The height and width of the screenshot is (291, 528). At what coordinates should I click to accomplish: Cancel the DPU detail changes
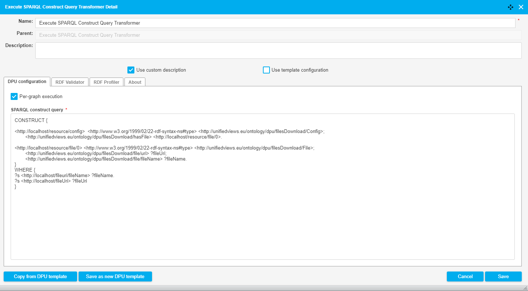[465, 276]
